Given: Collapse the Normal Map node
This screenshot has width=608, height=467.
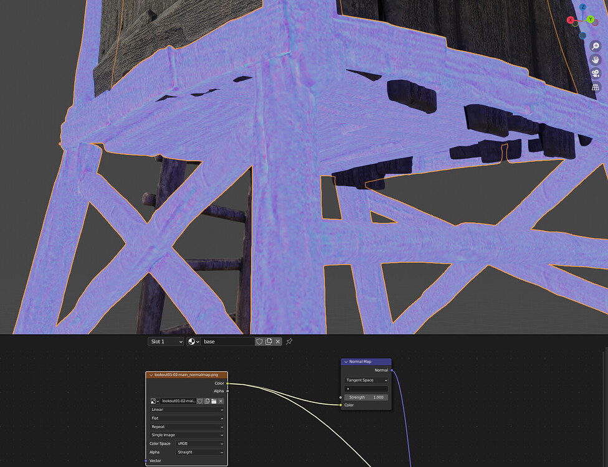Looking at the screenshot, I should (346, 362).
